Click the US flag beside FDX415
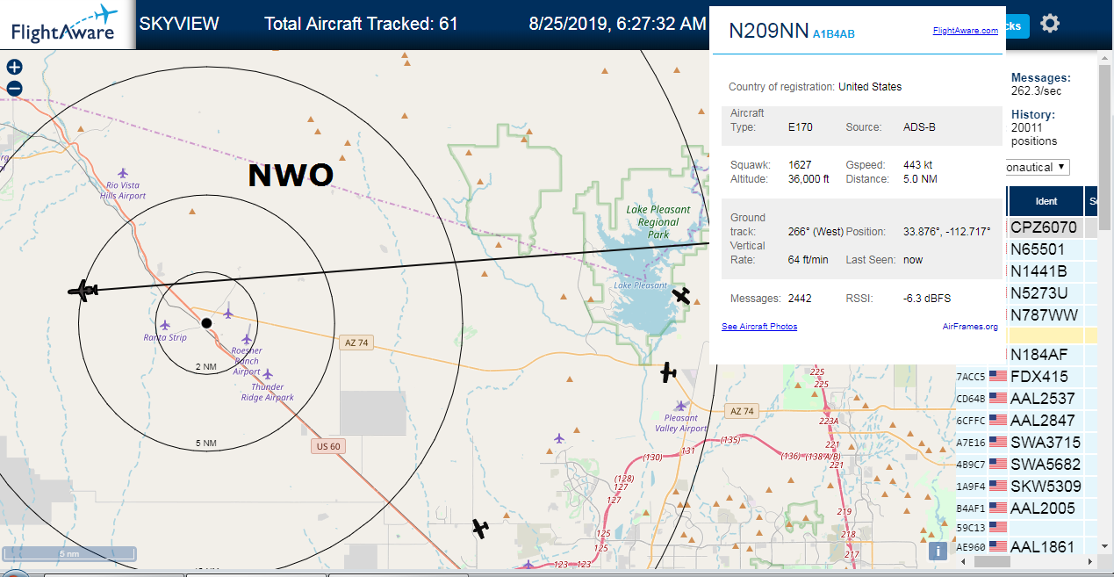 pyautogui.click(x=998, y=376)
